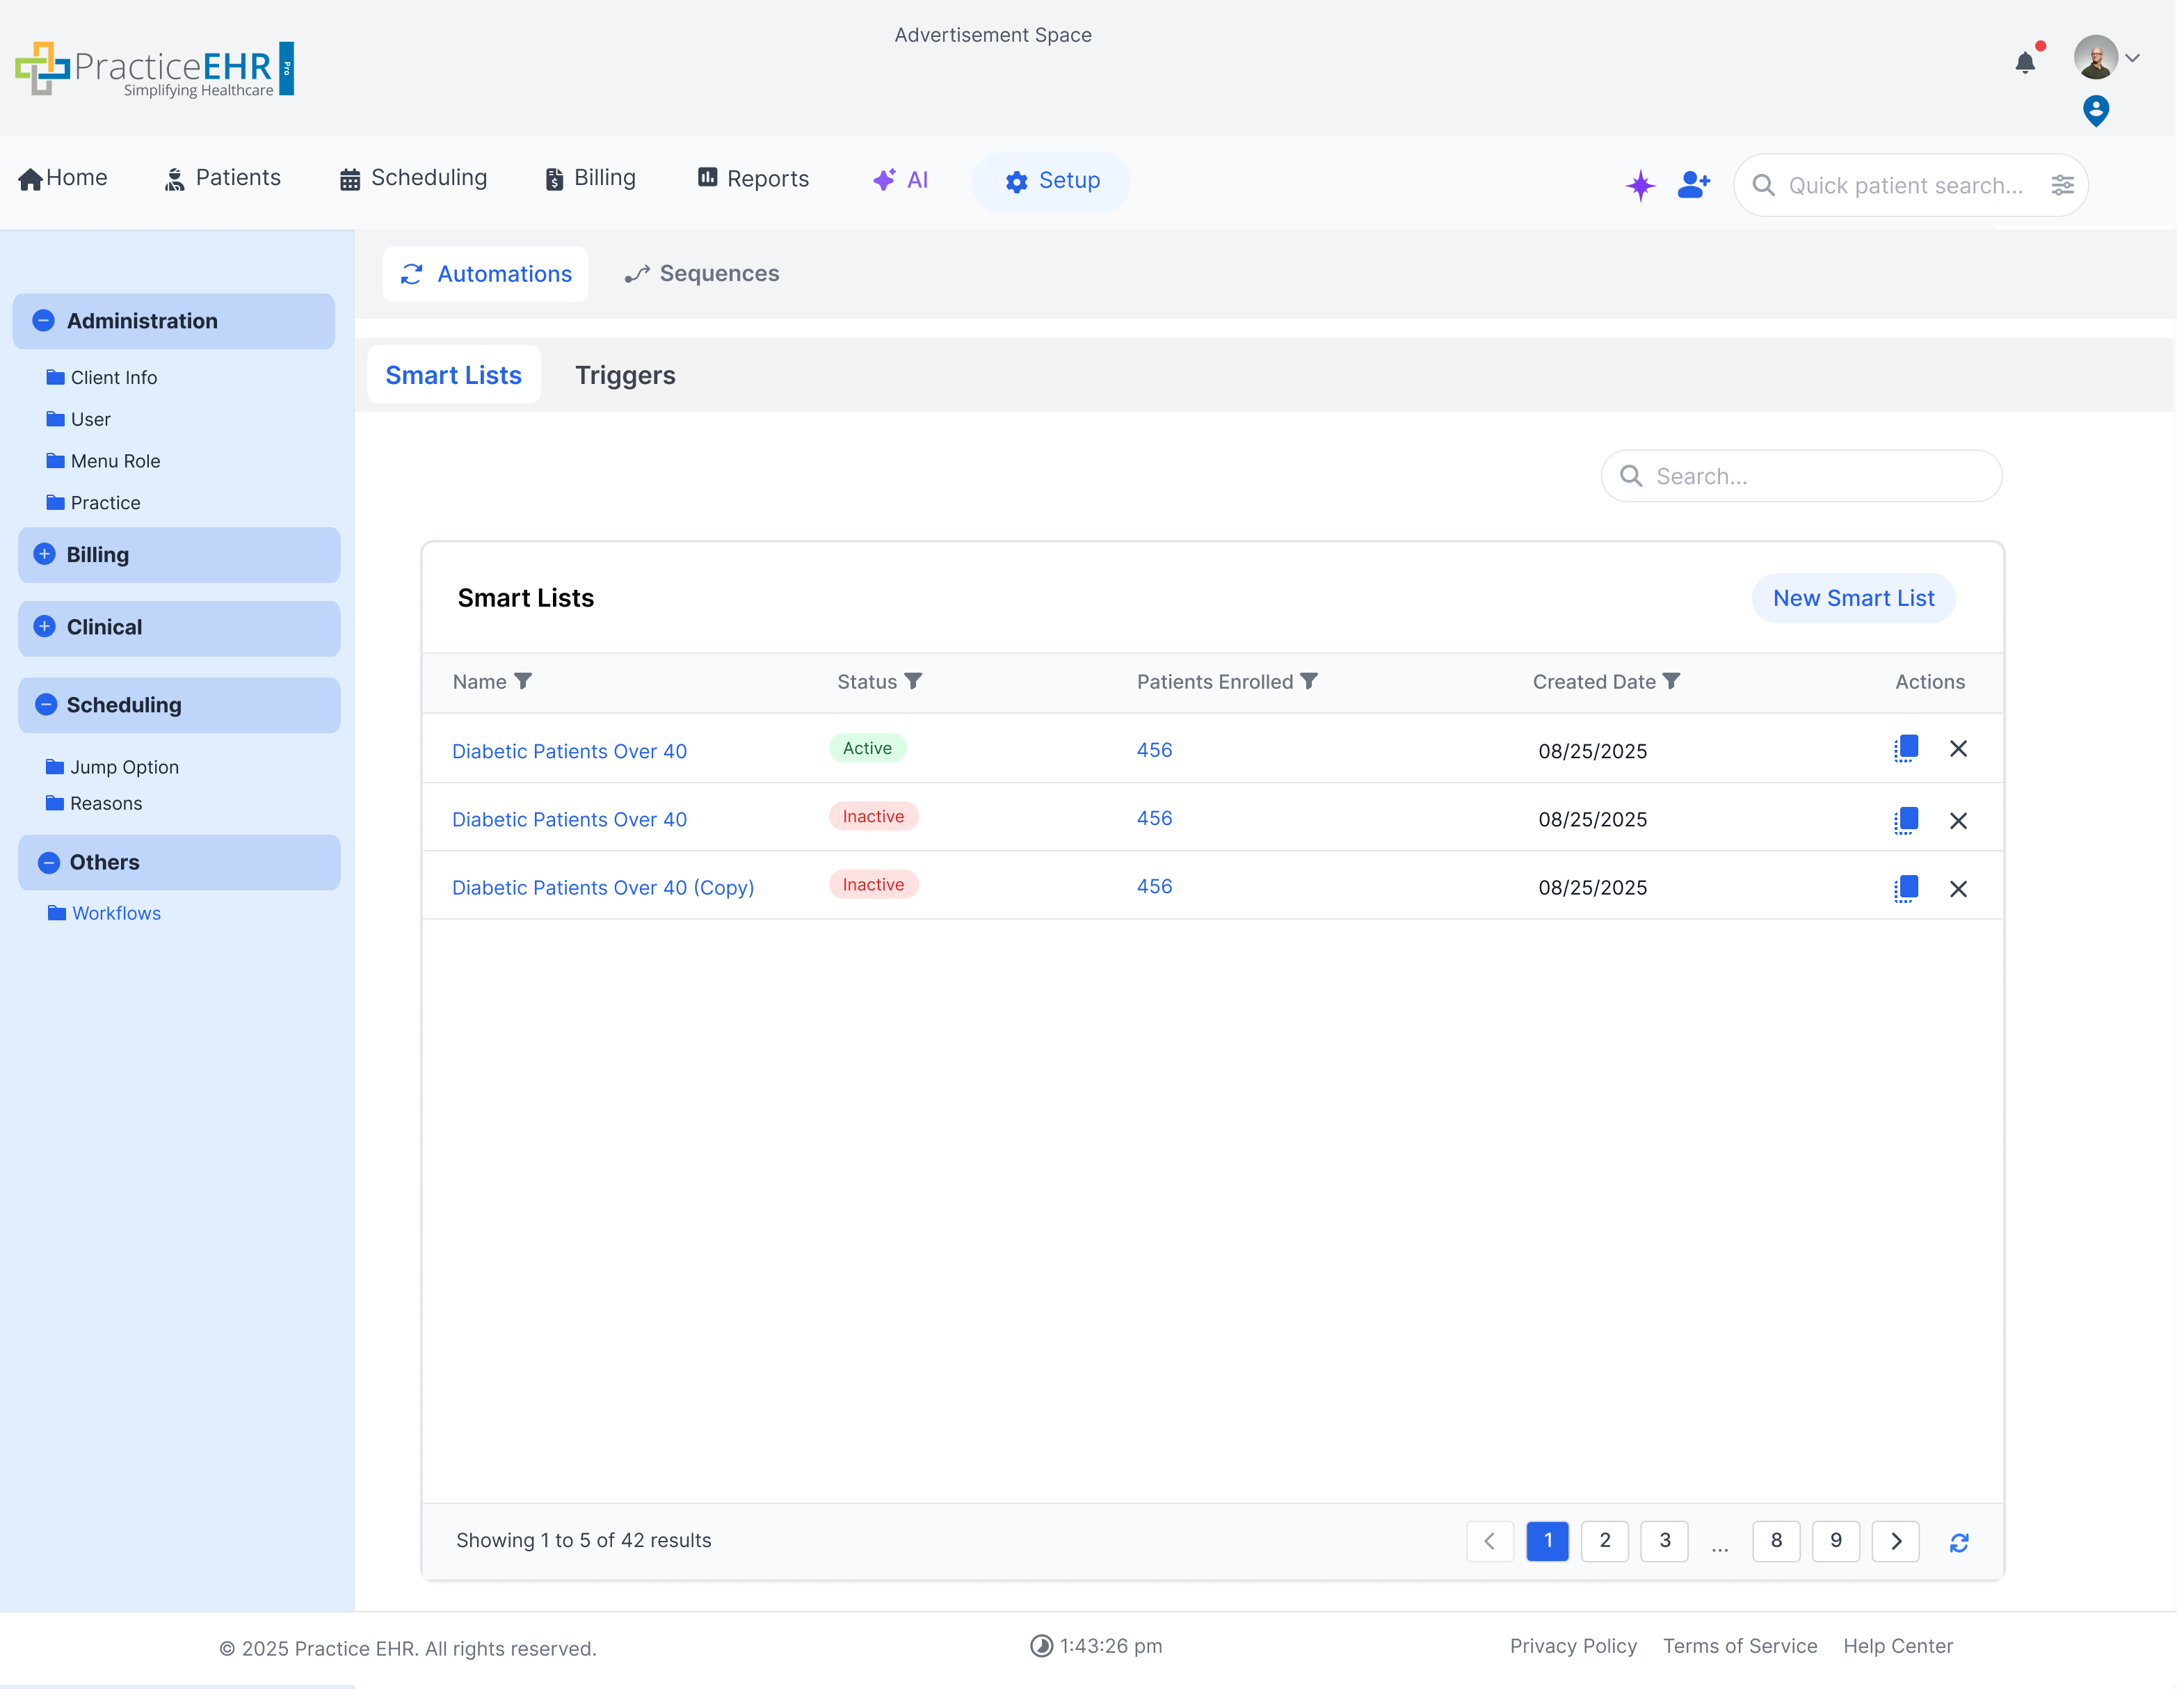Switch to the Triggers tab

pos(625,375)
